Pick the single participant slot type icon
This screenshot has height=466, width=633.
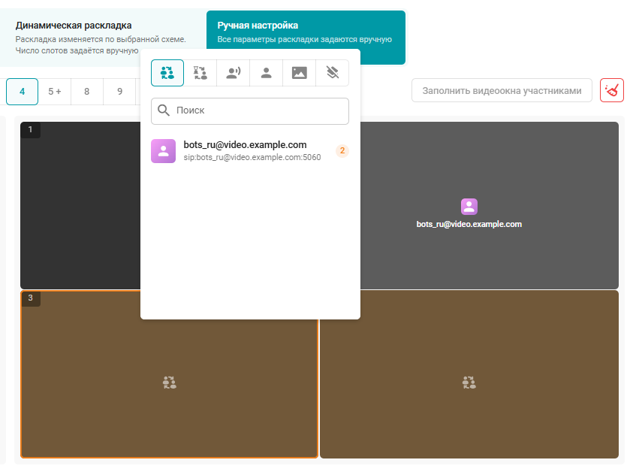[267, 73]
